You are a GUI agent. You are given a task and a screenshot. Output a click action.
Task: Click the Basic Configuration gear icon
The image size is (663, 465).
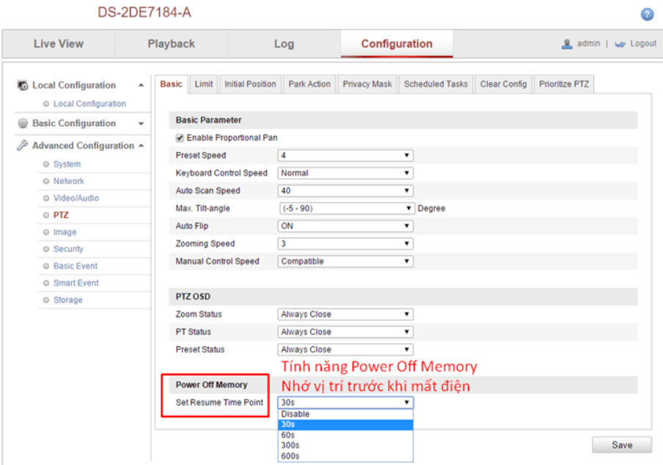23,124
